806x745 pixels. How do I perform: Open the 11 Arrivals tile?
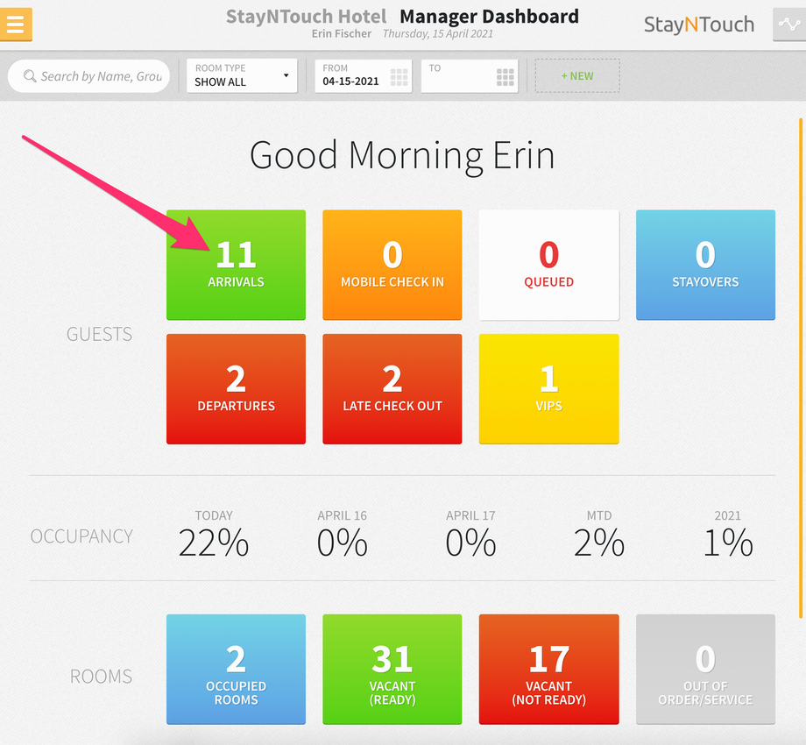click(x=236, y=265)
